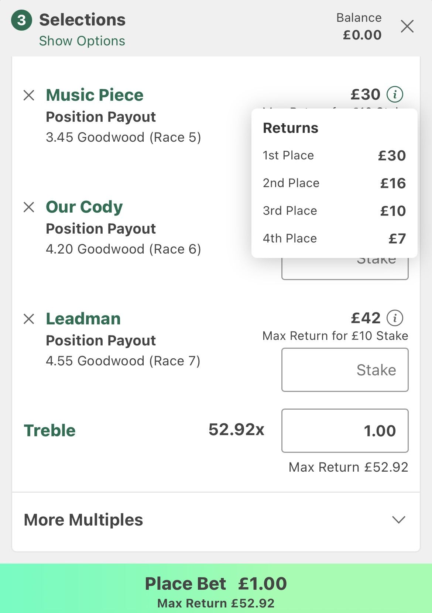Viewport: 432px width, 613px height.
Task: Remove Leadman selection
Action: tap(29, 319)
